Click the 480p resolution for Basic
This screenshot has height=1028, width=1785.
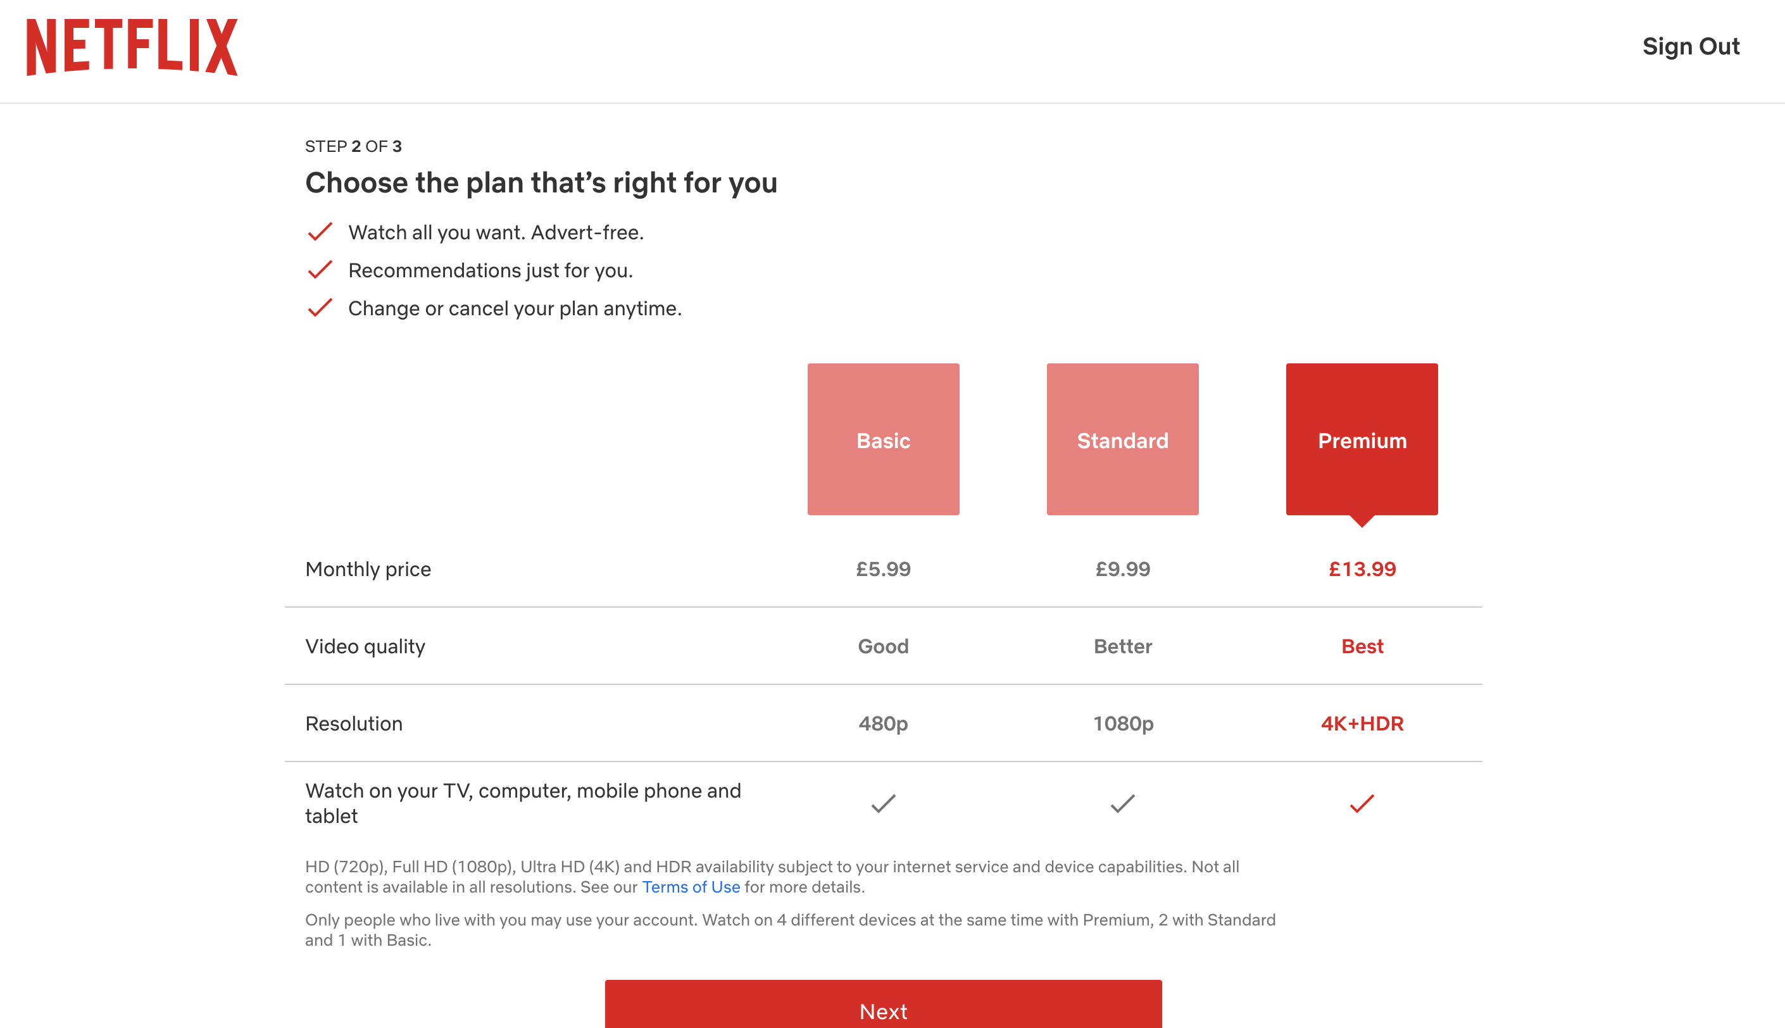click(883, 724)
